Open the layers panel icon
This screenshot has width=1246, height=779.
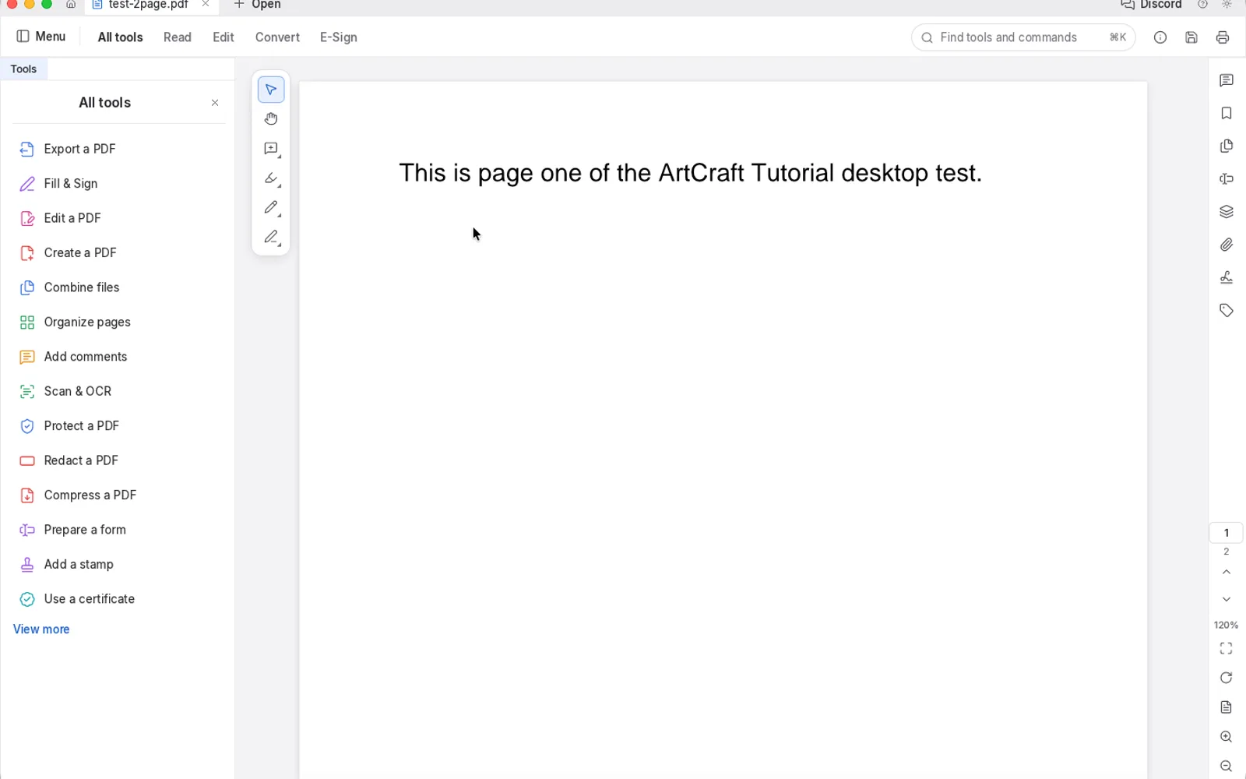(1226, 212)
